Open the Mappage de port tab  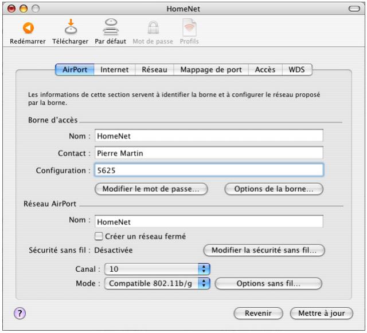coord(211,70)
